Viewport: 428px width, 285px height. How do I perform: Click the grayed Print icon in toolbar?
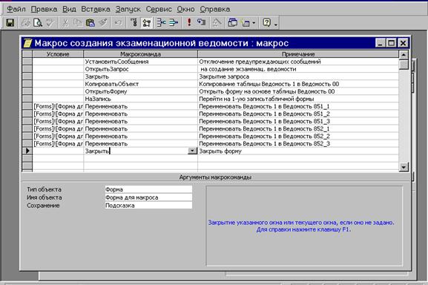(26, 23)
